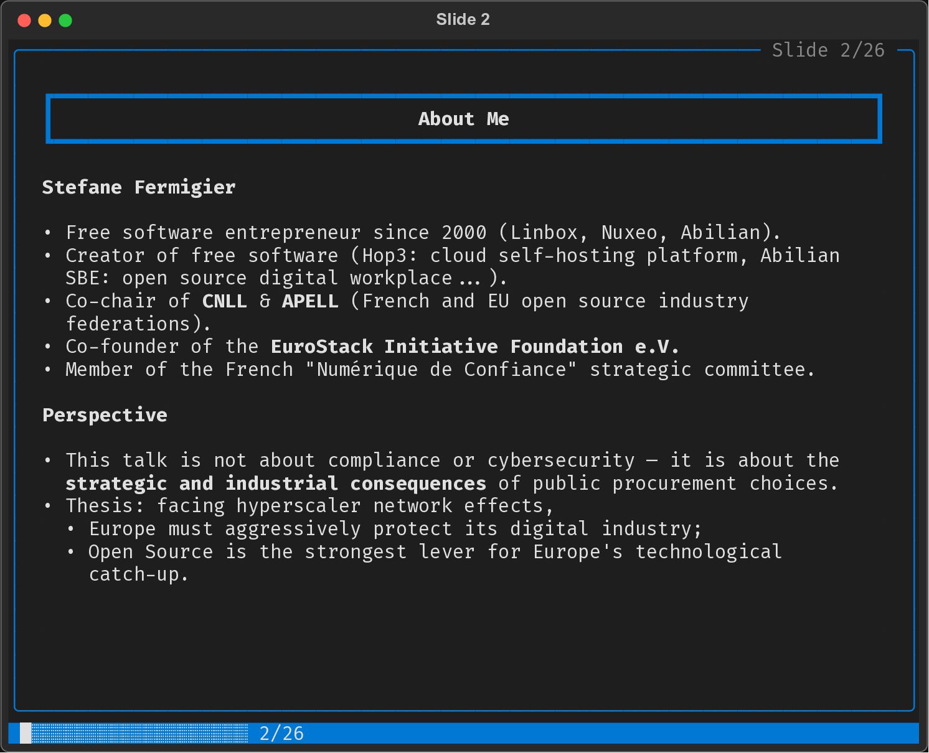Click the "Slide 2/26" counter in top border
The width and height of the screenshot is (929, 753).
[x=828, y=50]
